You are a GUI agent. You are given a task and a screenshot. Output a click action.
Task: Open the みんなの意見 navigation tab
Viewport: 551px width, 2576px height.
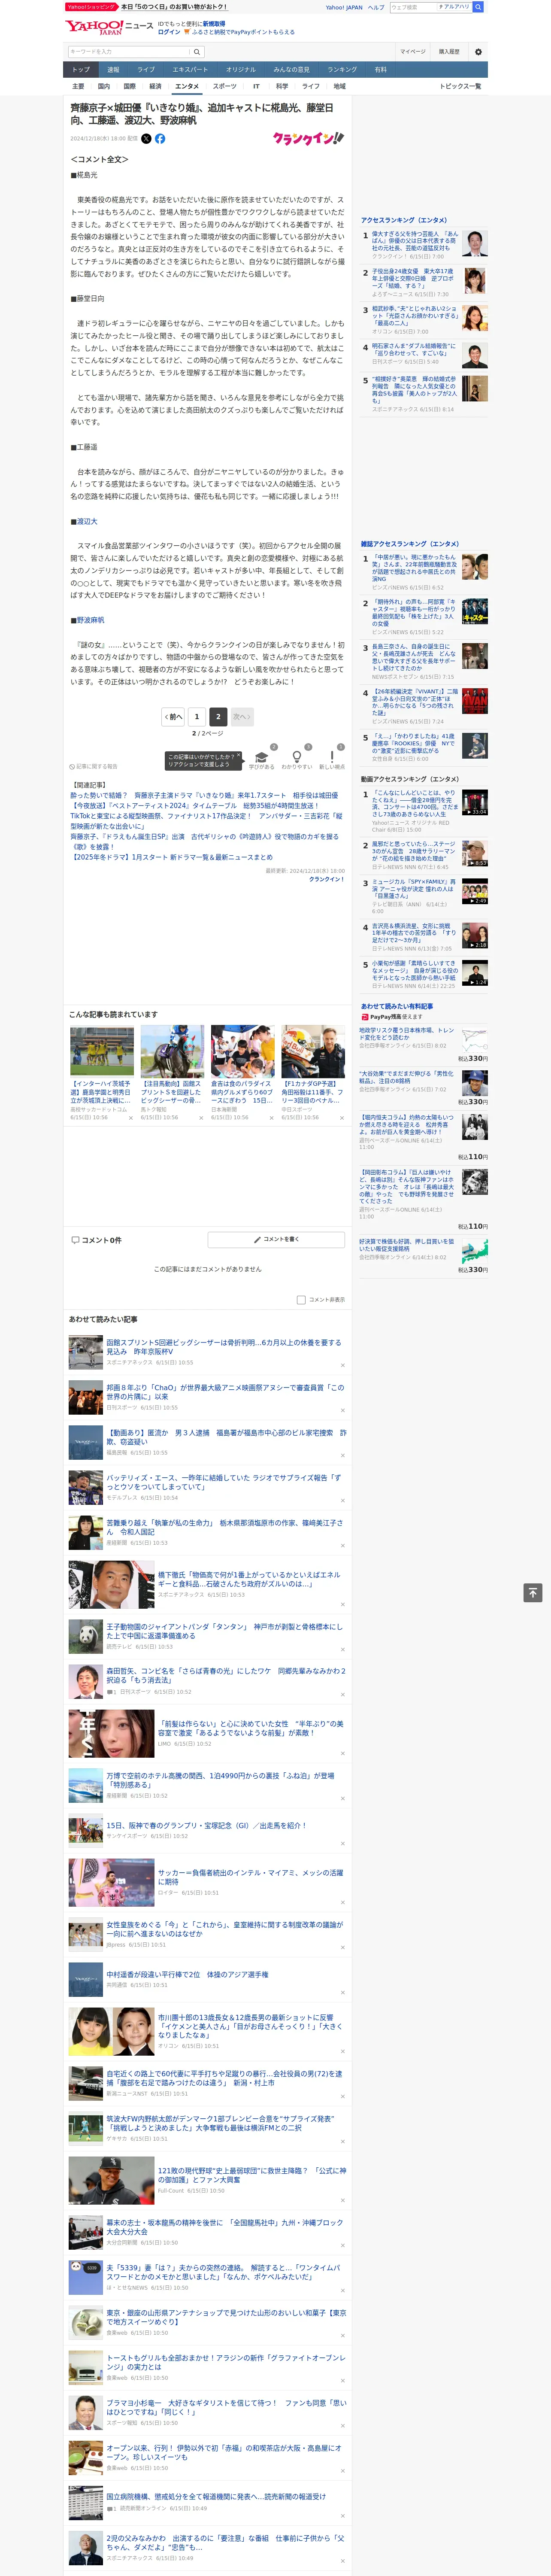(x=292, y=70)
